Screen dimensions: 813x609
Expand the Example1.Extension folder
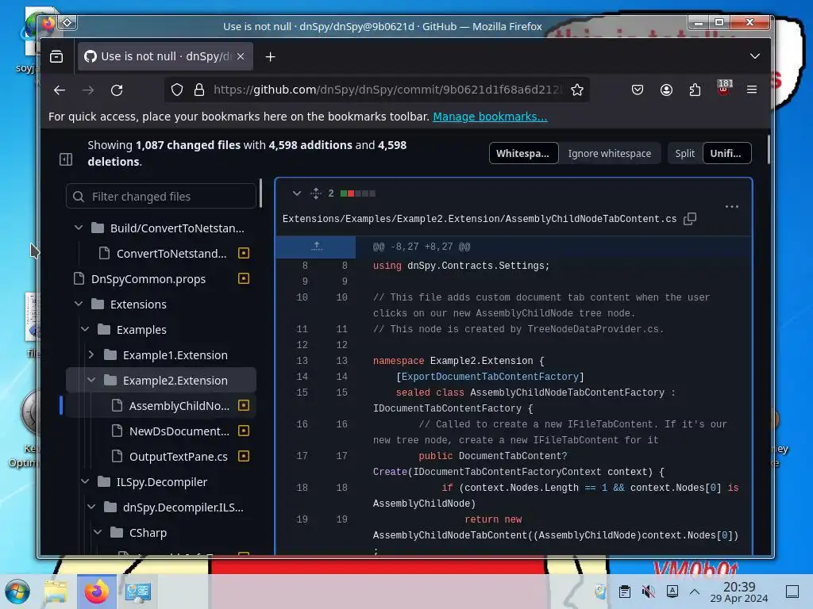click(91, 354)
